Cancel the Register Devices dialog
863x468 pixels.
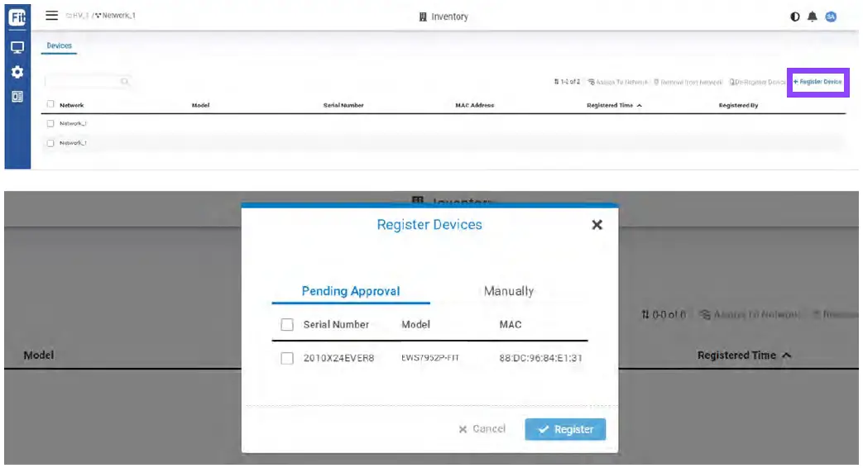pyautogui.click(x=482, y=429)
